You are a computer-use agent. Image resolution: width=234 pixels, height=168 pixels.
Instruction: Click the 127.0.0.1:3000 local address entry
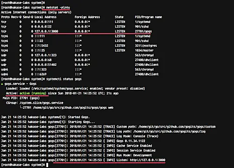[x=46, y=31]
